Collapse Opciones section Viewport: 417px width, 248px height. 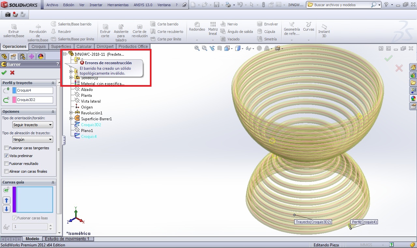(53, 111)
